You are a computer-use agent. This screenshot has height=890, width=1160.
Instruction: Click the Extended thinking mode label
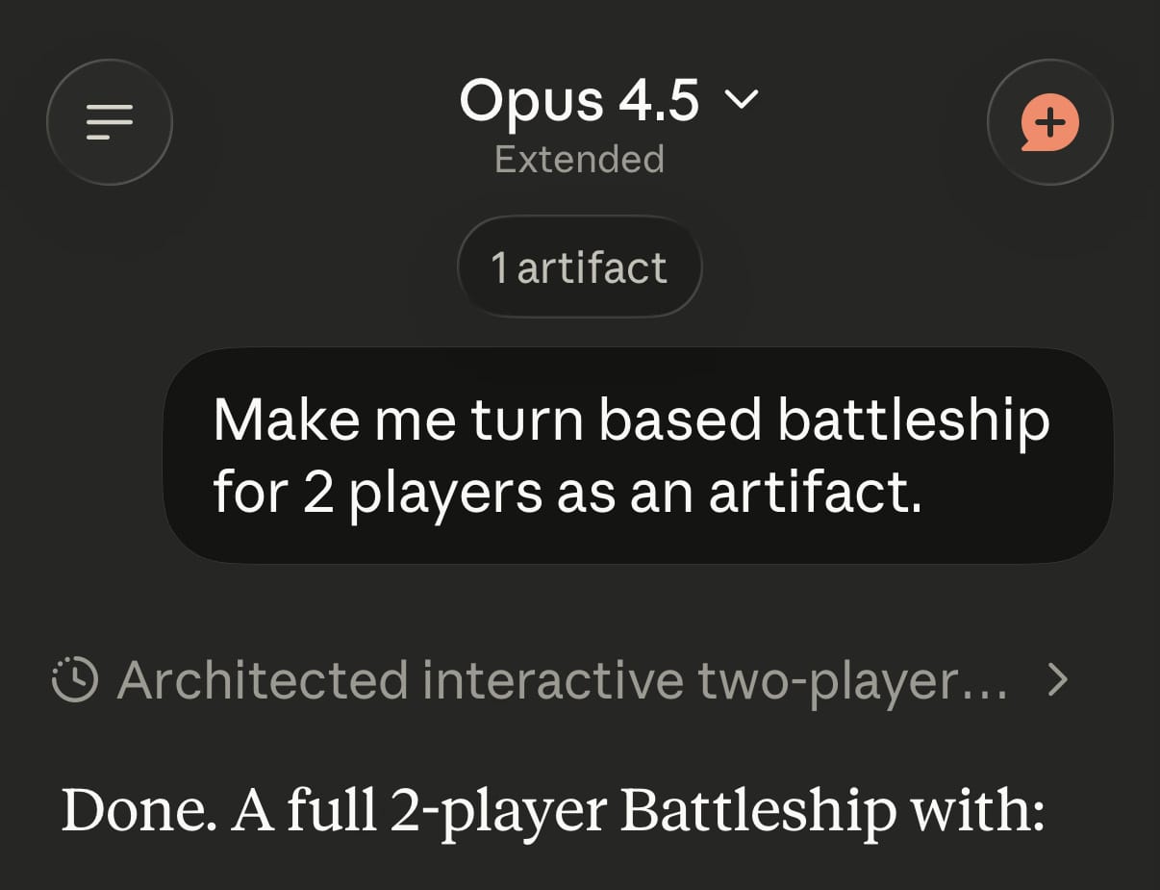(x=579, y=159)
